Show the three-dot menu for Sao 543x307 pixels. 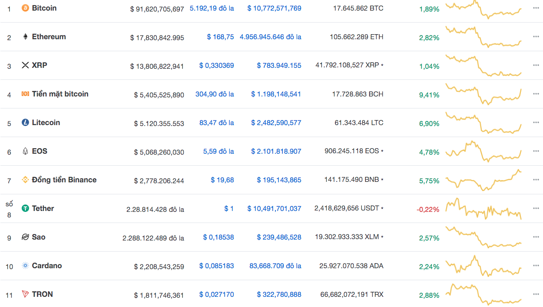click(x=536, y=237)
